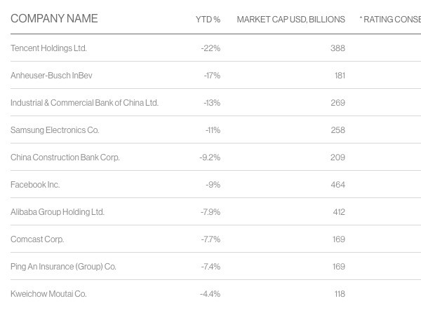Sort by the YTD % column header
This screenshot has height=315, width=421.
[208, 20]
